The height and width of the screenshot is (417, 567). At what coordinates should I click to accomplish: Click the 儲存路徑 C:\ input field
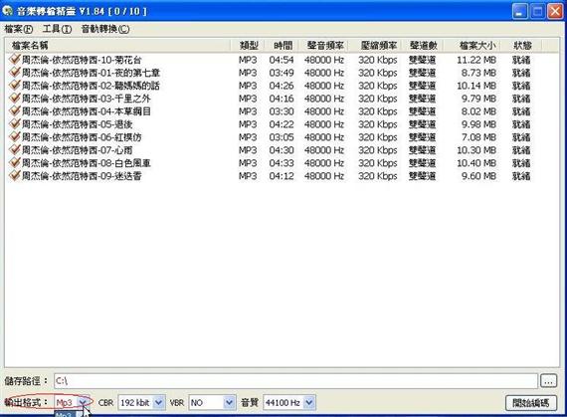click(295, 381)
